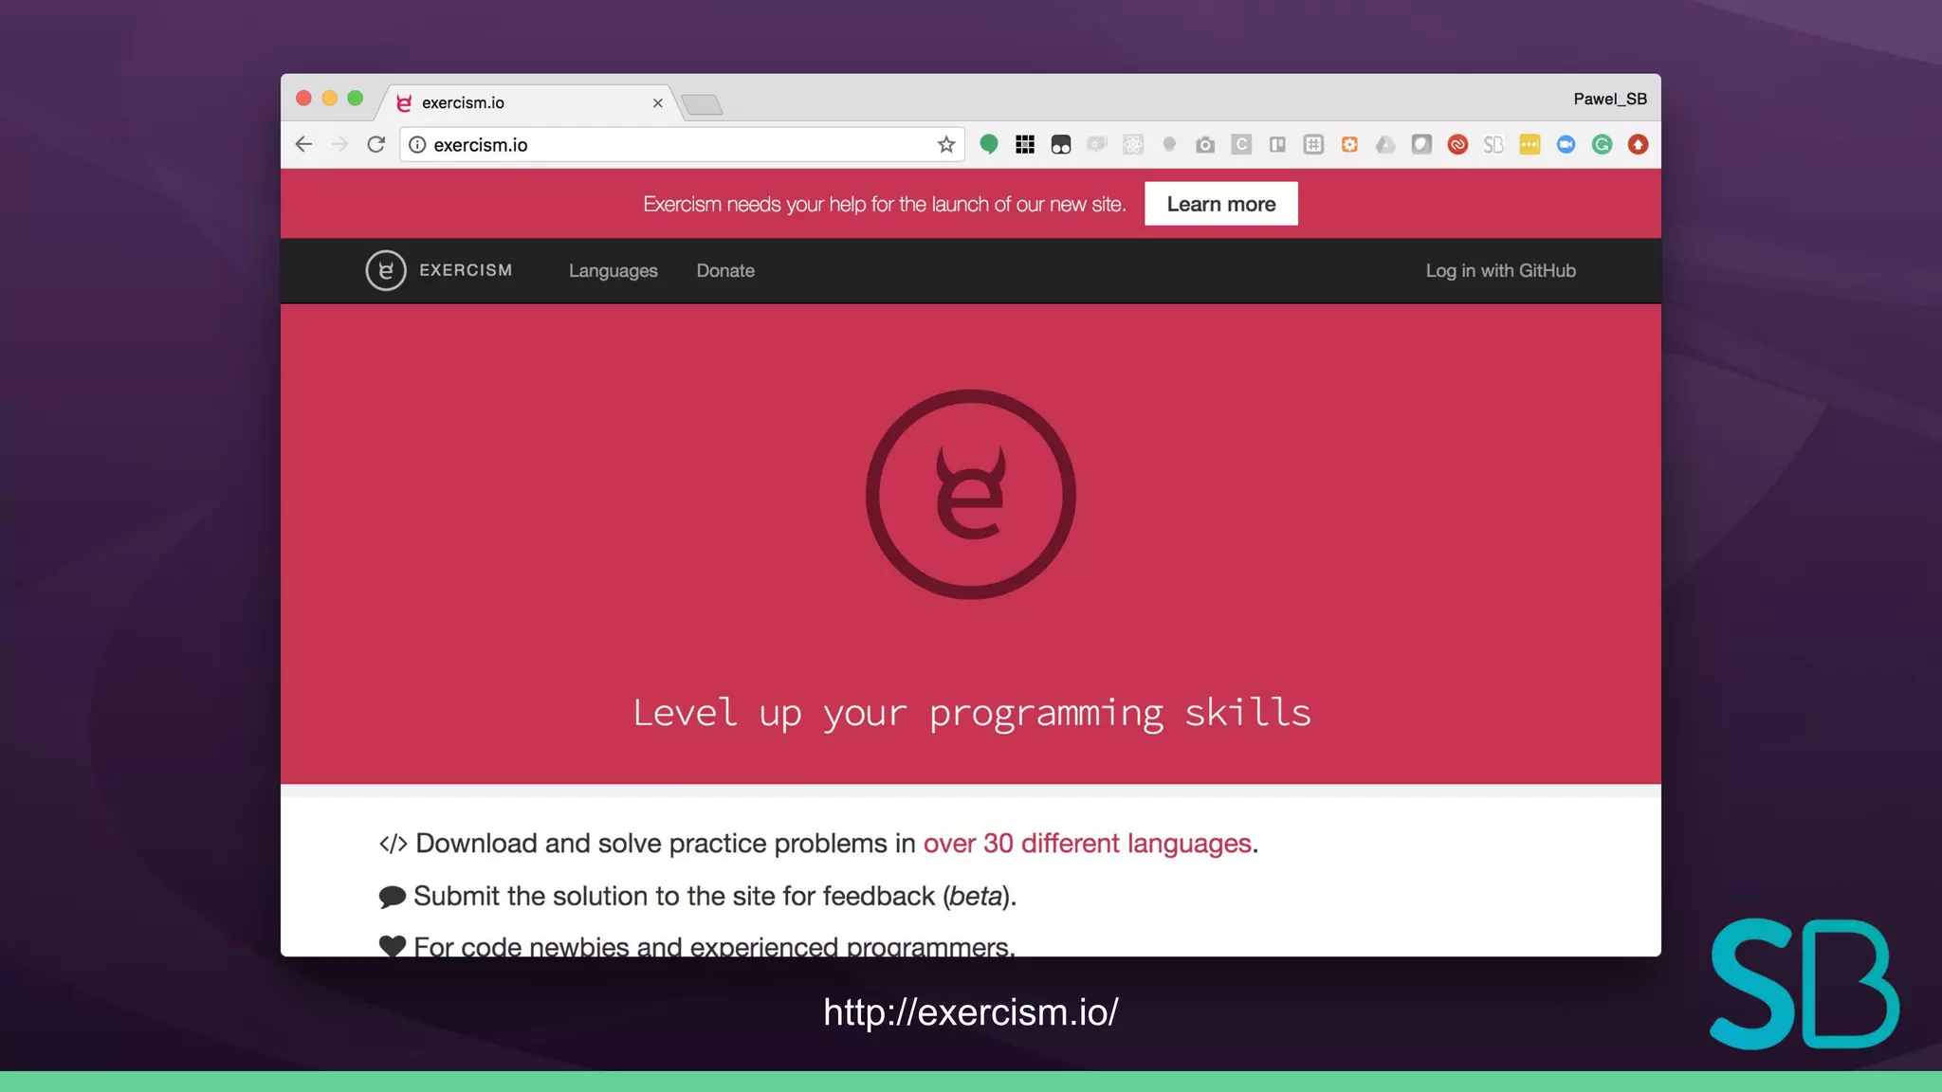Screen dimensions: 1942x1092
Task: Click the browser forward arrow
Action: [339, 144]
